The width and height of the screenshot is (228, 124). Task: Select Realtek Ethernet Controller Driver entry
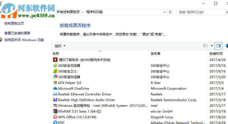85,94
